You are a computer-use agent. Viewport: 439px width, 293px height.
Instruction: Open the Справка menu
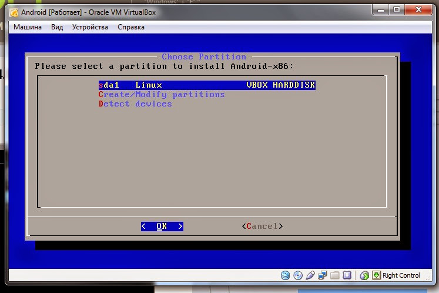131,27
